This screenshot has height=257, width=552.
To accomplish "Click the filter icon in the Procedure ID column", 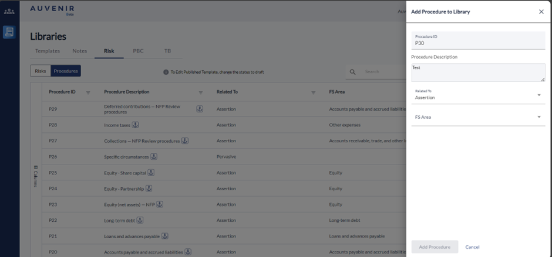I will (88, 92).
